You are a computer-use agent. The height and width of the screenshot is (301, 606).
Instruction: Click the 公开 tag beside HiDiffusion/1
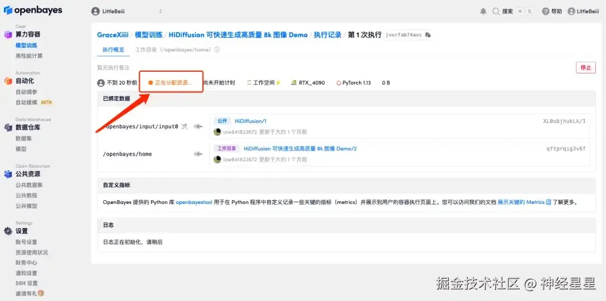tap(222, 121)
